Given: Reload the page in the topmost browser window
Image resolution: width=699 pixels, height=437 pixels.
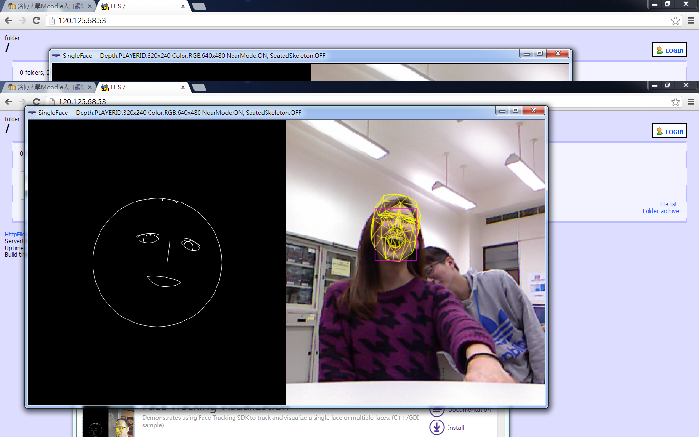Looking at the screenshot, I should coord(36,20).
